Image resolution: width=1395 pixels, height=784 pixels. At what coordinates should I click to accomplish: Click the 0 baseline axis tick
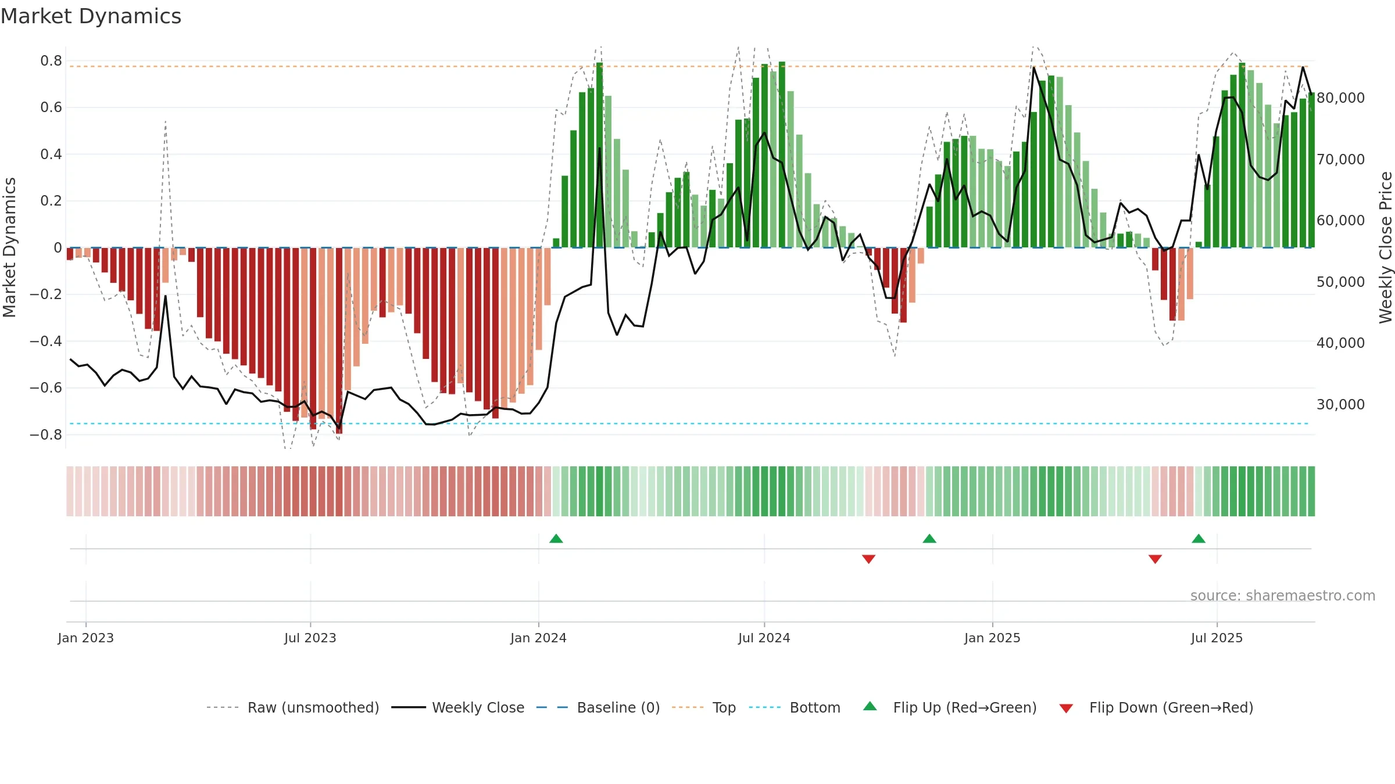coord(58,247)
